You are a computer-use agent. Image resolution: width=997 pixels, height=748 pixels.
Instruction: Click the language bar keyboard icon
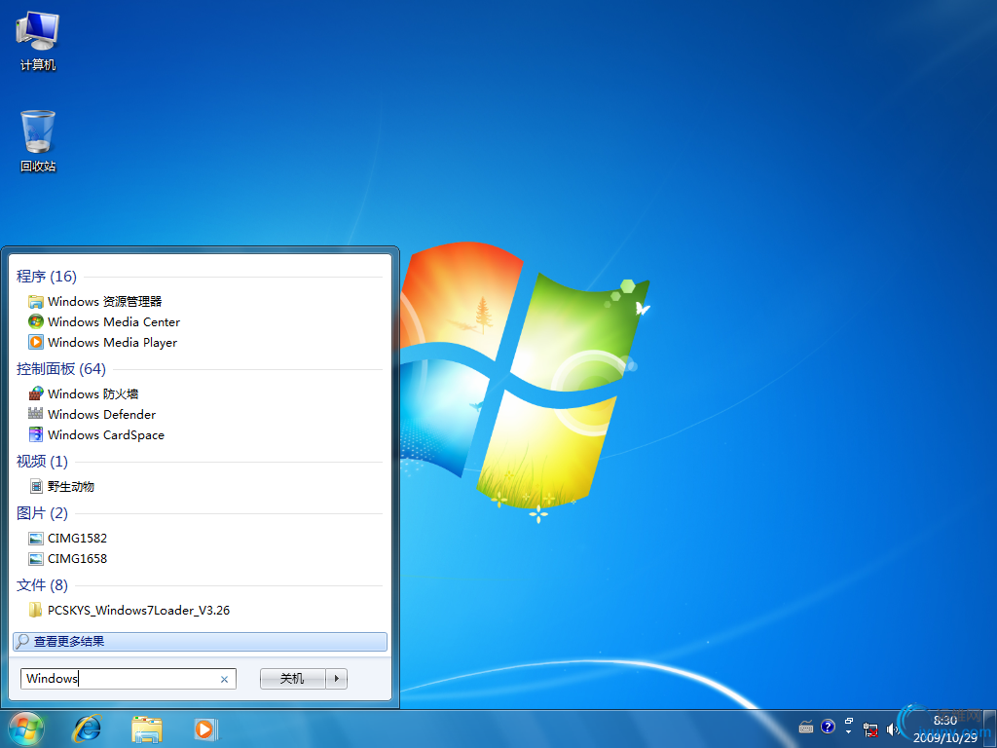(x=806, y=727)
